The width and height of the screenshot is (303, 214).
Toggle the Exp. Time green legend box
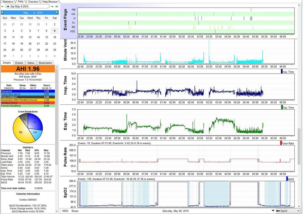(x=282, y=107)
